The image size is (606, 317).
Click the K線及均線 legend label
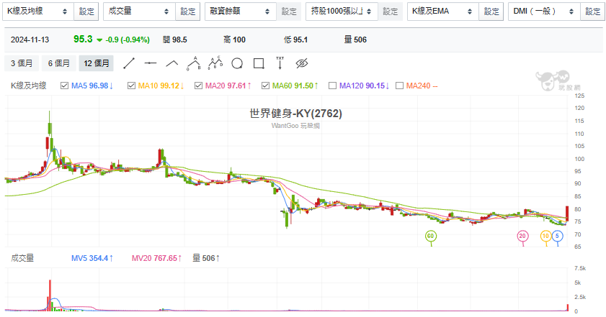pos(29,86)
